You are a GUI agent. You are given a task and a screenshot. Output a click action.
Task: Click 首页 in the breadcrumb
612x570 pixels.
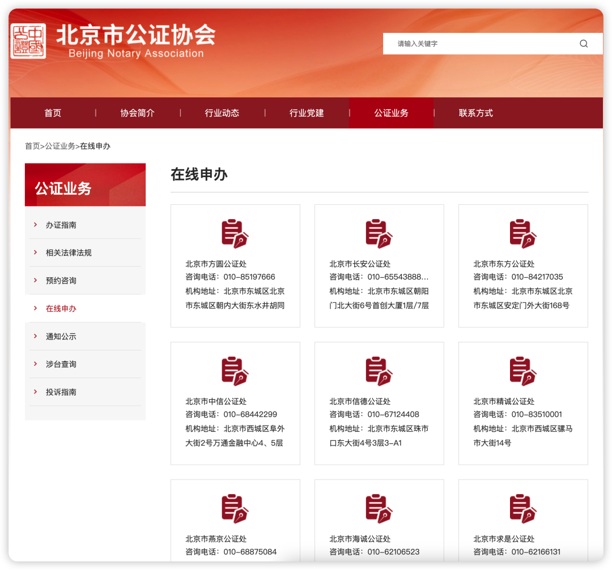[32, 146]
